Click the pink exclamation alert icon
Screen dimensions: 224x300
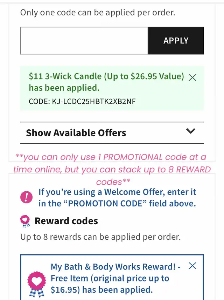pos(26,197)
